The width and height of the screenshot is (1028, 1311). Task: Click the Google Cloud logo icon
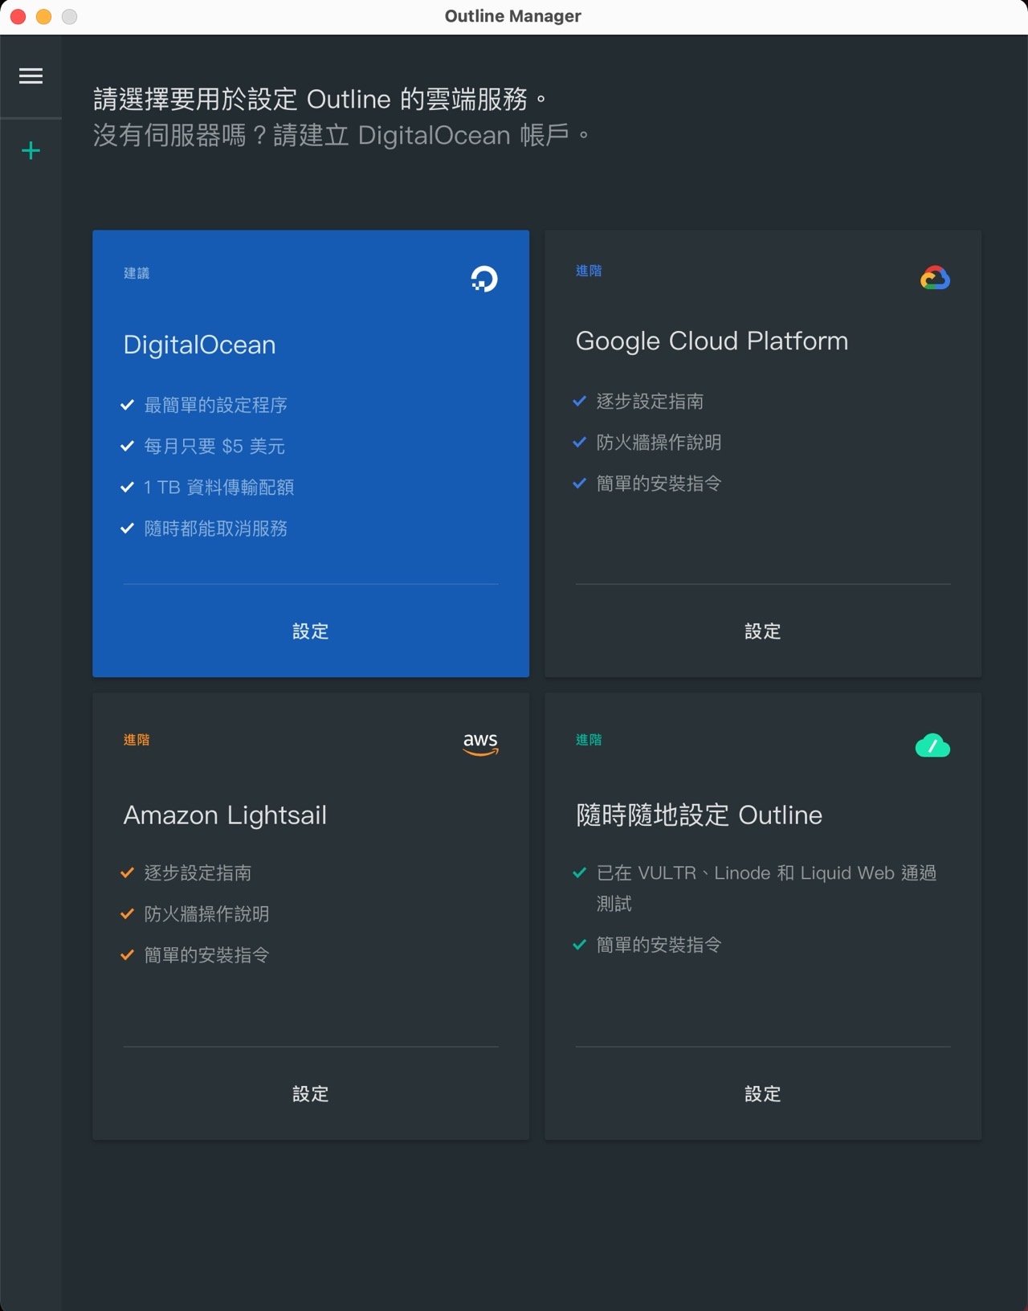coord(935,278)
